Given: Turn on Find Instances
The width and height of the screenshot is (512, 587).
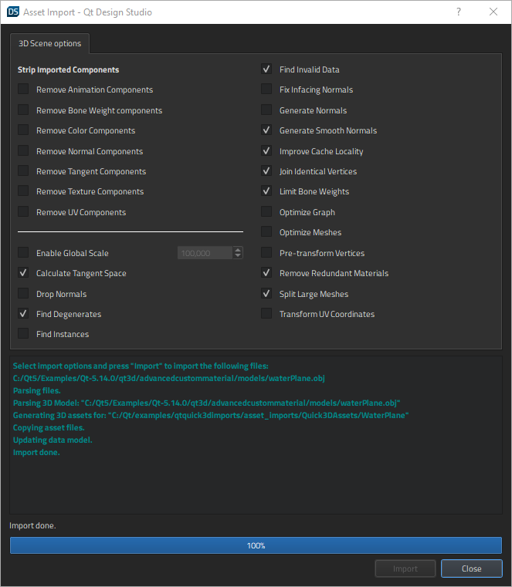Looking at the screenshot, I should click(x=23, y=334).
